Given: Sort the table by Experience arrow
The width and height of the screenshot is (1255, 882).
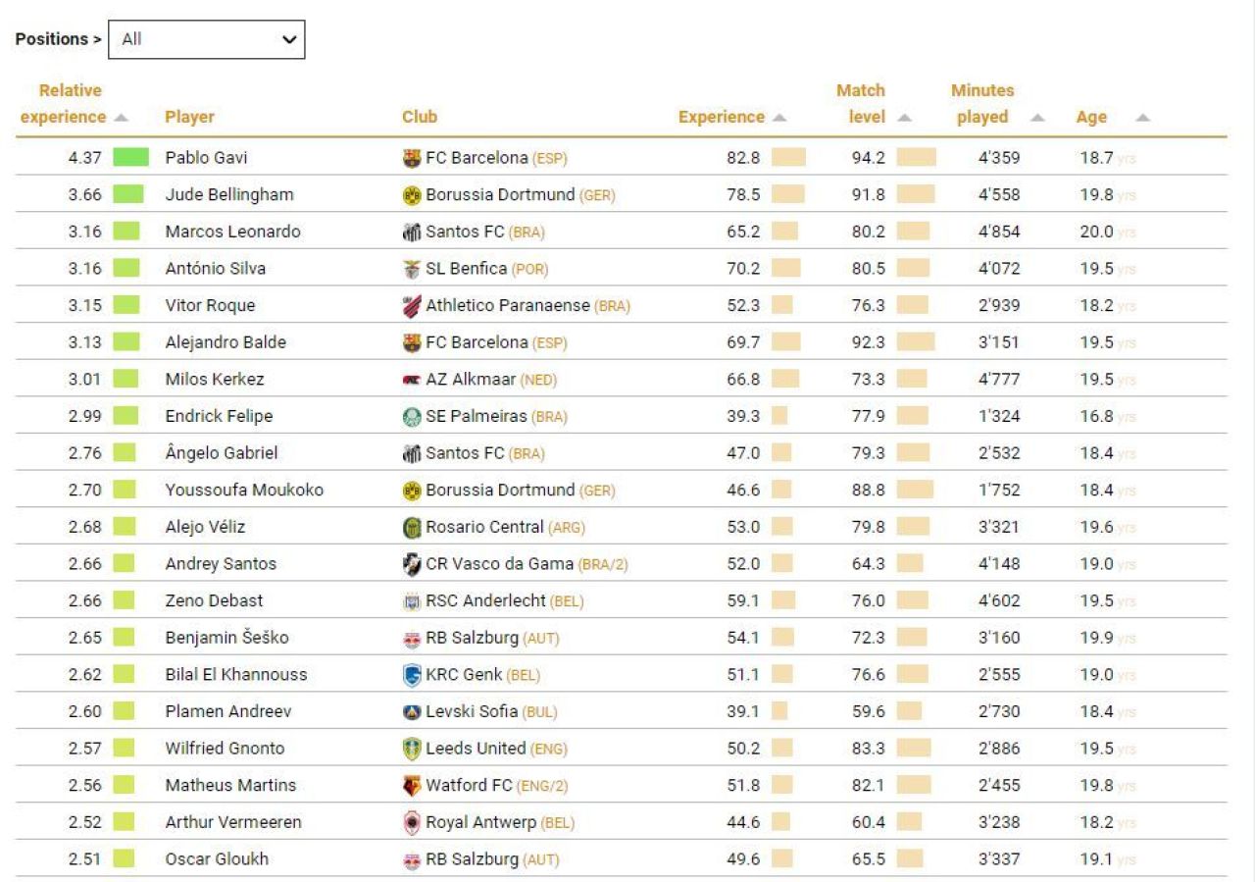Looking at the screenshot, I should [x=779, y=118].
